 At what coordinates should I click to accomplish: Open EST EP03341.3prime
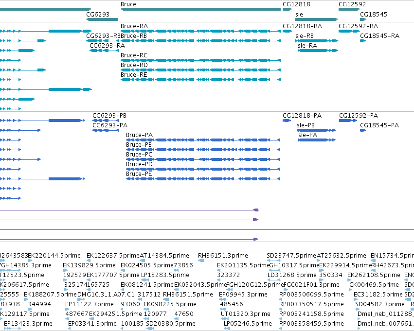[92, 324]
